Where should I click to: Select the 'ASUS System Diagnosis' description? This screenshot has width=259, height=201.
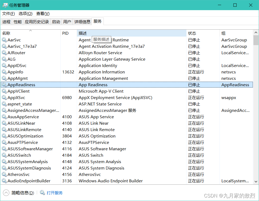click(101, 168)
